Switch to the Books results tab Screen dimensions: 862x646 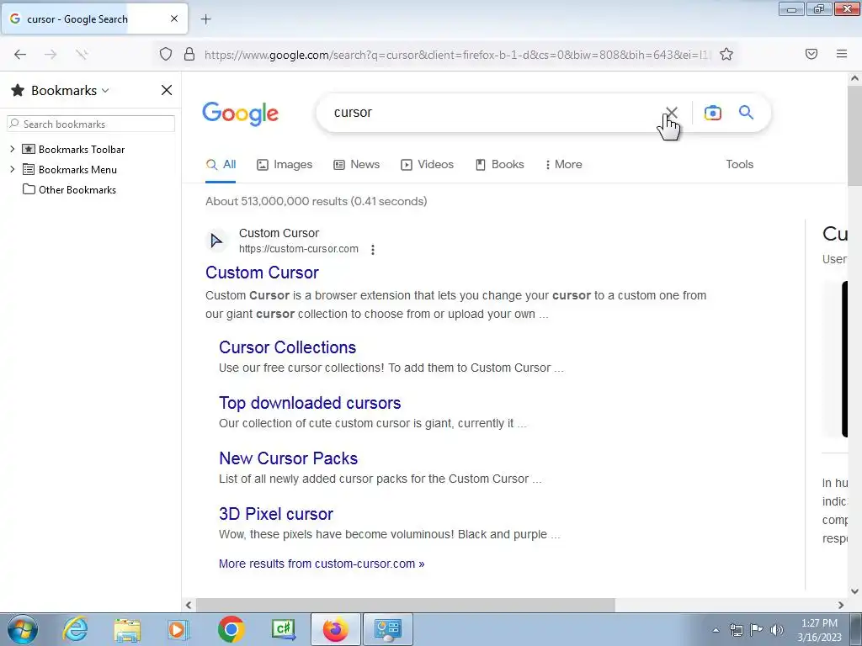[500, 164]
